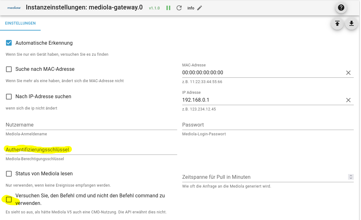This screenshot has height=220, width=361.
Task: Clear the MAC-Adresse field
Action: [348, 73]
